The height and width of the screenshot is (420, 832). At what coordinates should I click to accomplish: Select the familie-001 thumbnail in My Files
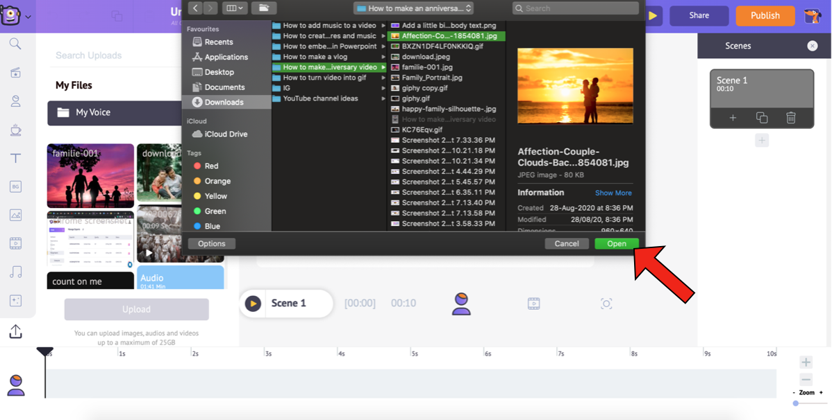coord(90,175)
